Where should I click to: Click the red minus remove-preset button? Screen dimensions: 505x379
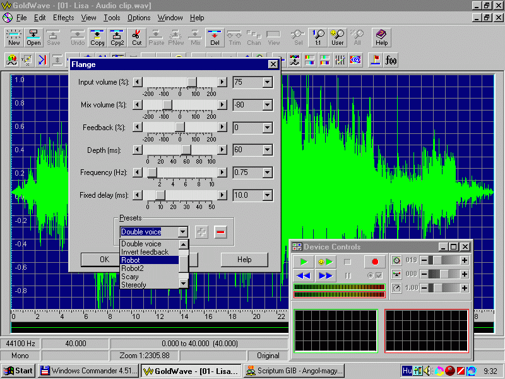(220, 232)
